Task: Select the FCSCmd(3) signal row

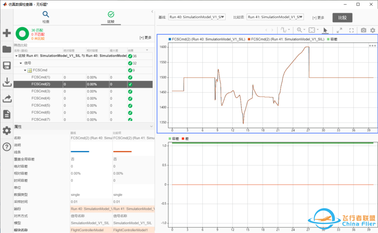Action: pyautogui.click(x=83, y=91)
